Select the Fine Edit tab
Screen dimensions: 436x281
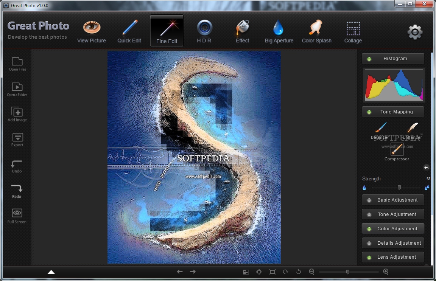click(167, 31)
